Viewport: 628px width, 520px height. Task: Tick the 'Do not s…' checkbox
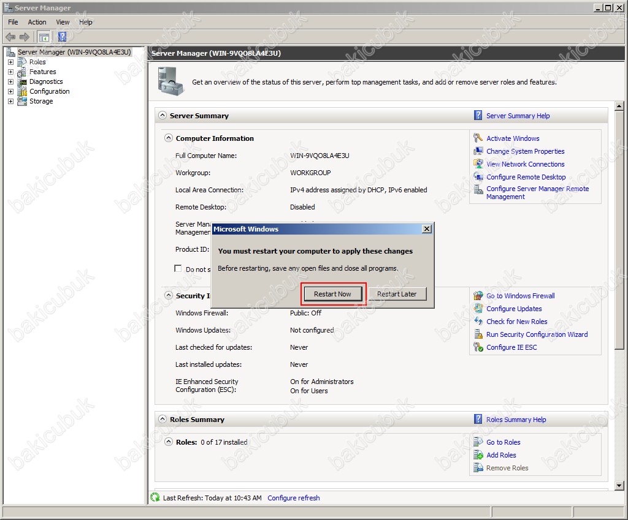point(178,268)
